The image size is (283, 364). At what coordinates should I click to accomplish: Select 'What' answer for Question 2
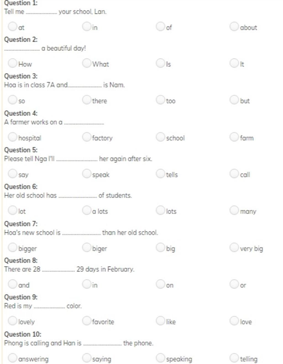[87, 63]
